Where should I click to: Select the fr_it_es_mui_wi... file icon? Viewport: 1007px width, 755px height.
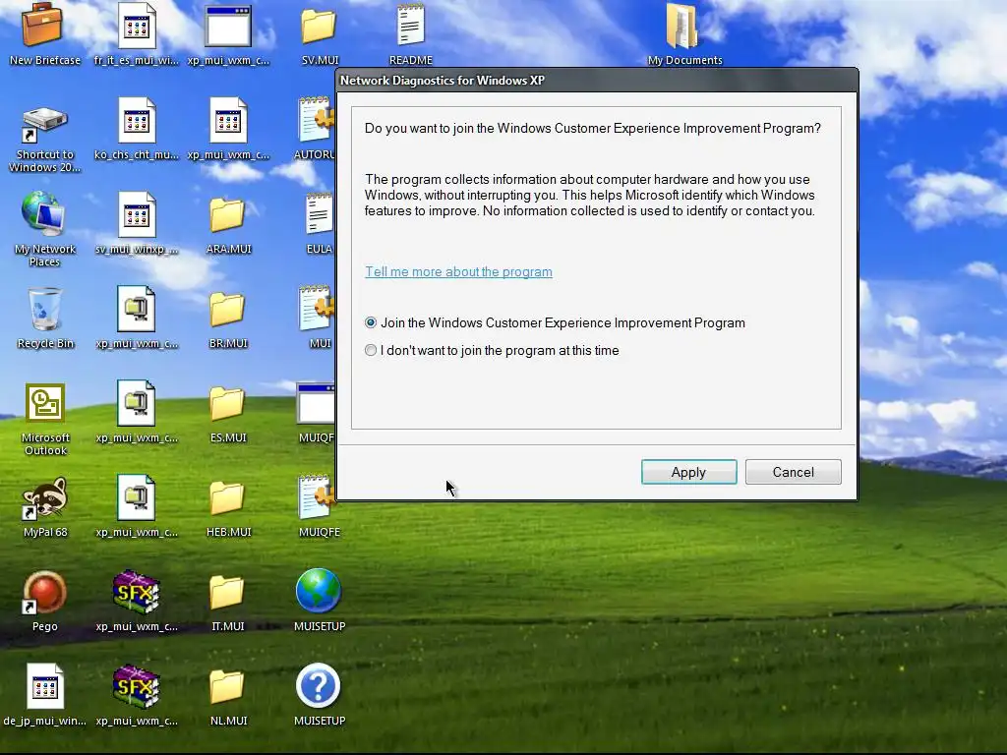[136, 26]
